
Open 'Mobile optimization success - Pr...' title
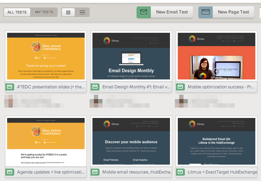click(221, 87)
